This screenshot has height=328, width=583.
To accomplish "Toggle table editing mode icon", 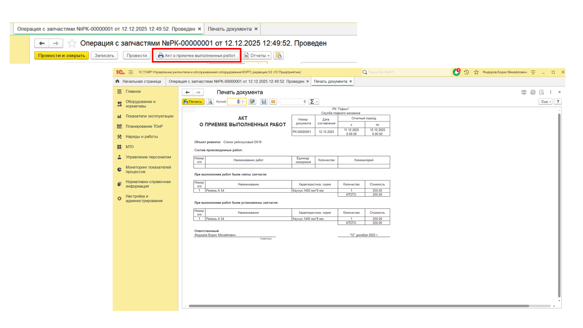I will (x=252, y=102).
